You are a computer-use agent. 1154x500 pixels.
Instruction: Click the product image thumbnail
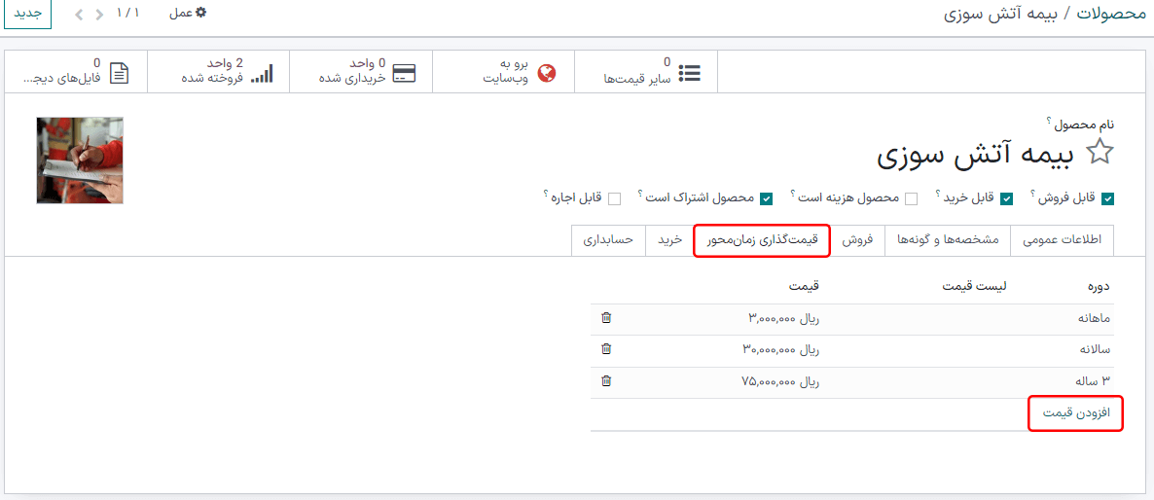(80, 161)
